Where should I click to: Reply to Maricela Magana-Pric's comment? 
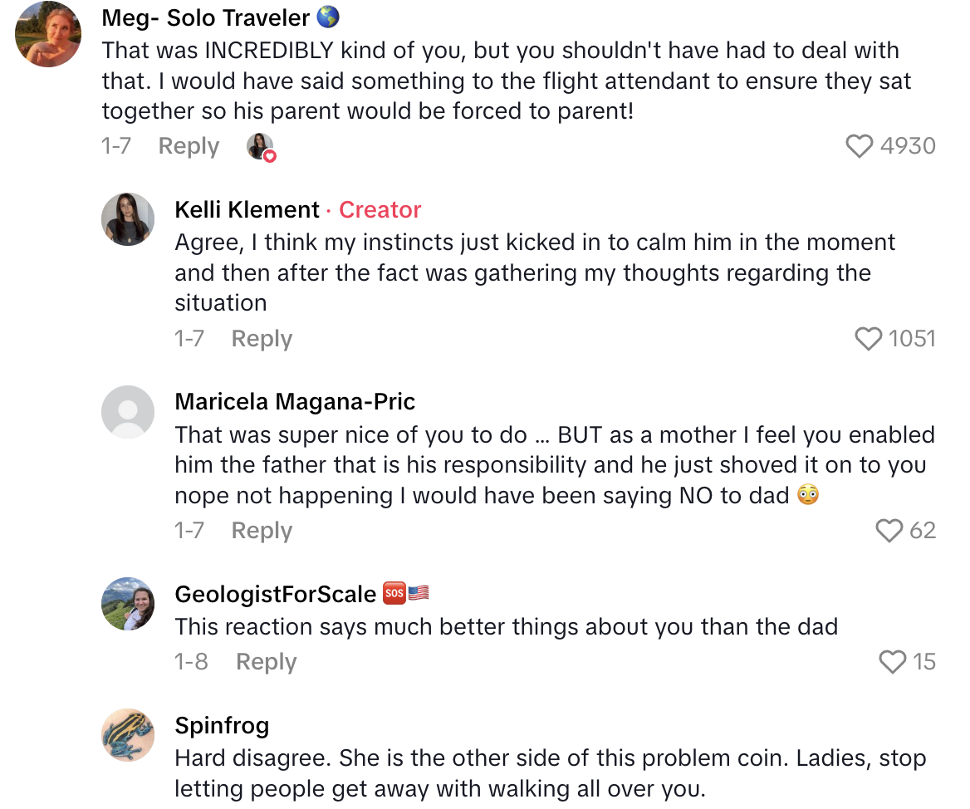[x=262, y=531]
